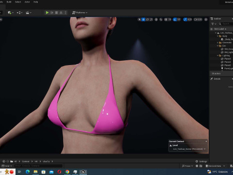Collapse the Body folder in Outliner

point(217,36)
